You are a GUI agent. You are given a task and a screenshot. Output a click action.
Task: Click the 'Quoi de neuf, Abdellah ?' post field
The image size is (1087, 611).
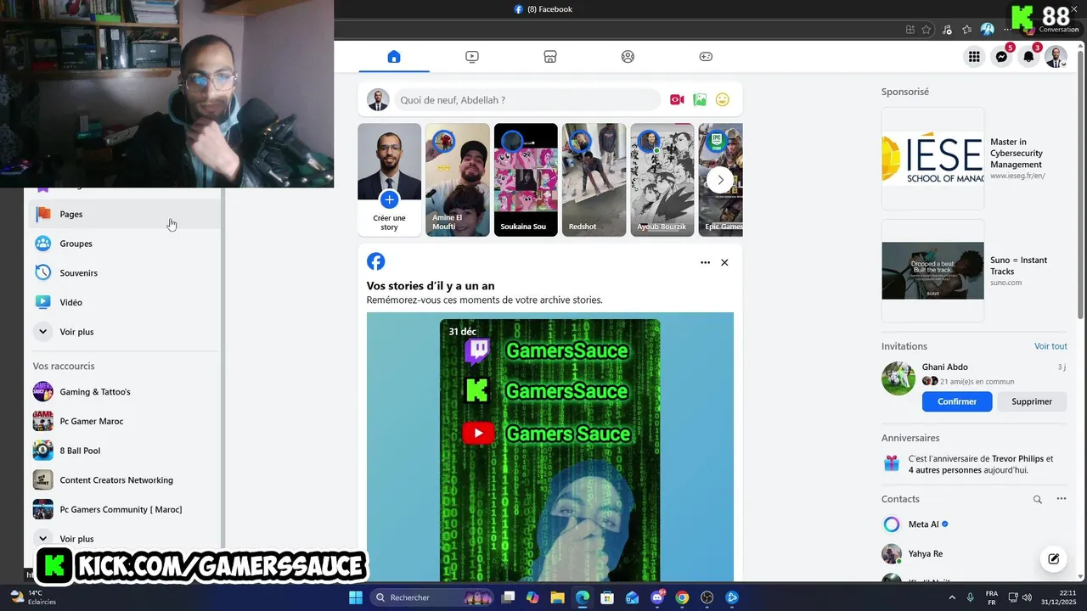[527, 100]
